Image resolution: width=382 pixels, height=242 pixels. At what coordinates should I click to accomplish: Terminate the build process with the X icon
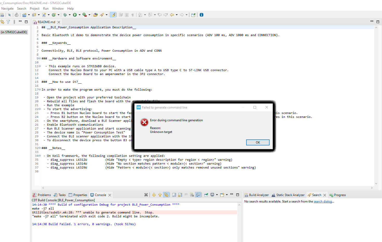coord(146,195)
